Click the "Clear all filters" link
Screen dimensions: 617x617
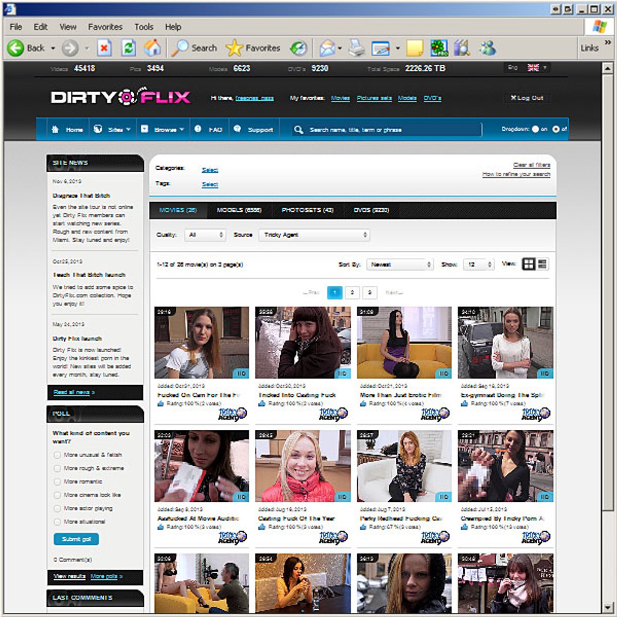coord(531,165)
